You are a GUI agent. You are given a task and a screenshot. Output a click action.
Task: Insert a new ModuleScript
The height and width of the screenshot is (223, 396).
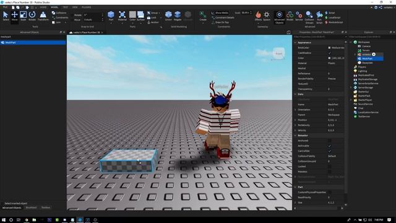334,22
